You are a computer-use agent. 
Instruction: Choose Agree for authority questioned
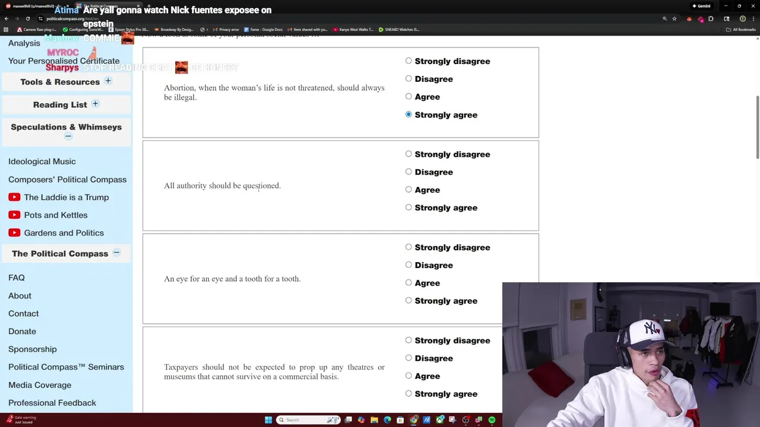point(408,189)
